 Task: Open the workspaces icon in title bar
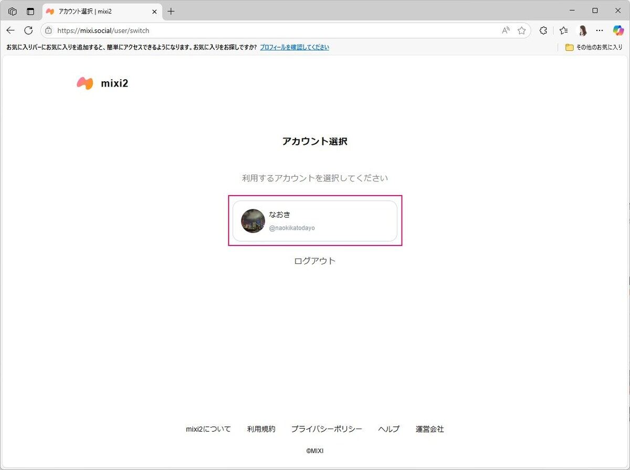13,12
